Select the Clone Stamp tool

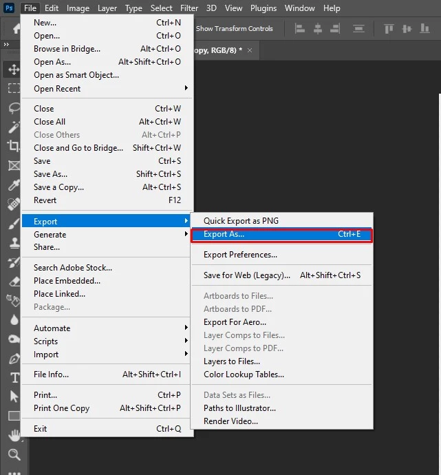[x=14, y=242]
